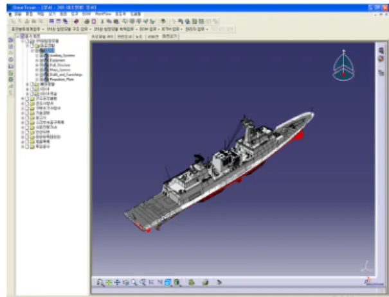Image resolution: width=389 pixels, height=297 pixels.
Task: Click the printer icon in top toolbar
Action: click(x=87, y=22)
